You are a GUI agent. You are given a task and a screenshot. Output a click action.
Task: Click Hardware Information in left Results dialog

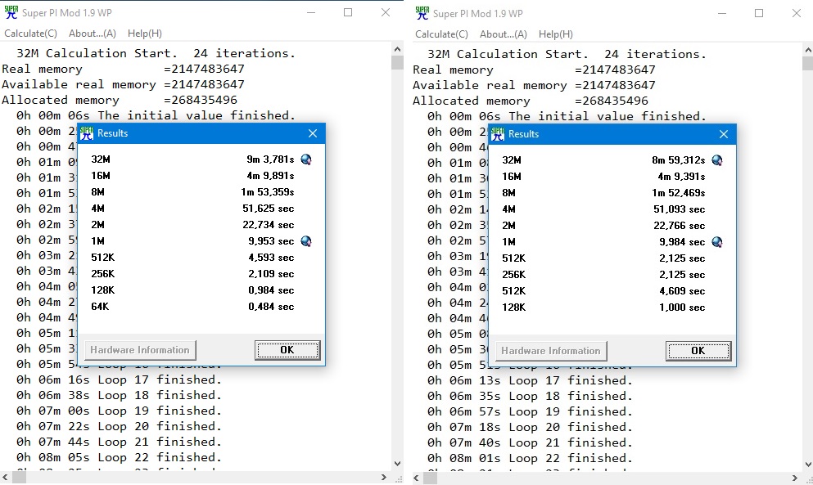(x=140, y=350)
